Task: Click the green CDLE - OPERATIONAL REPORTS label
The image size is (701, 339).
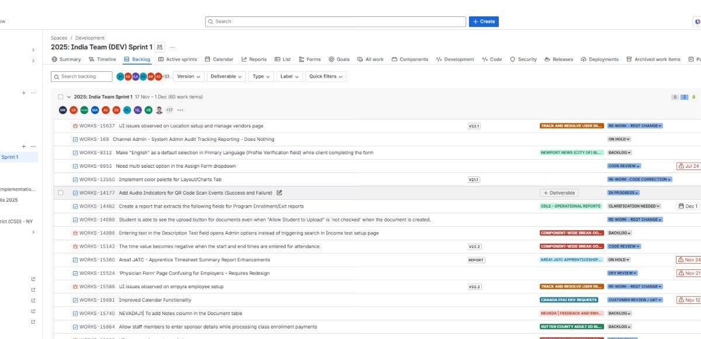Action: click(x=571, y=206)
